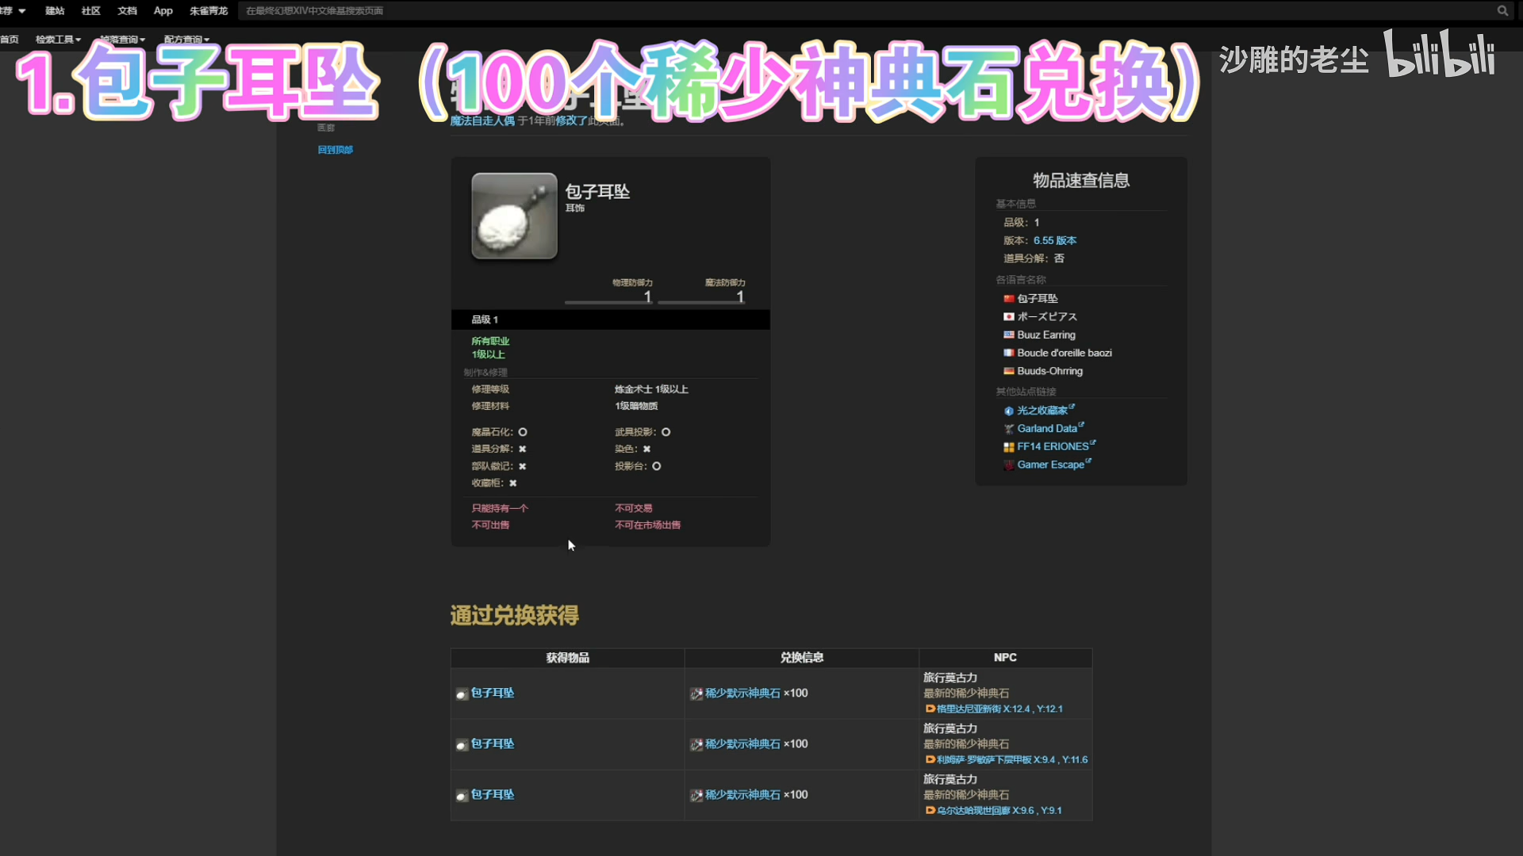Click the 包子耳坠 icon in the second exchange row
Viewport: 1523px width, 856px height.
click(462, 745)
